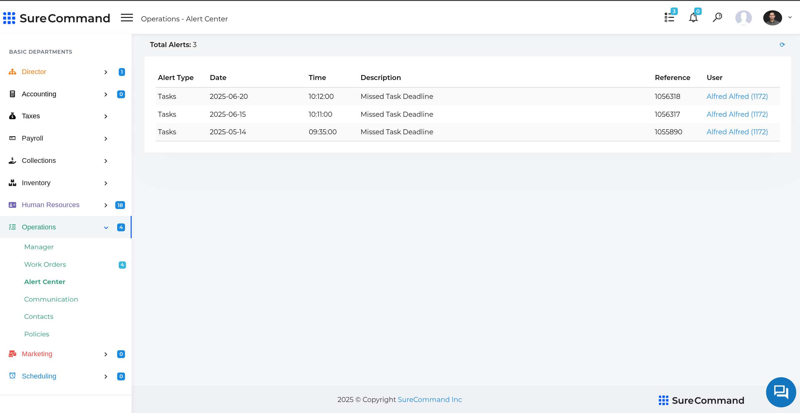Refresh the alerts list

point(782,45)
